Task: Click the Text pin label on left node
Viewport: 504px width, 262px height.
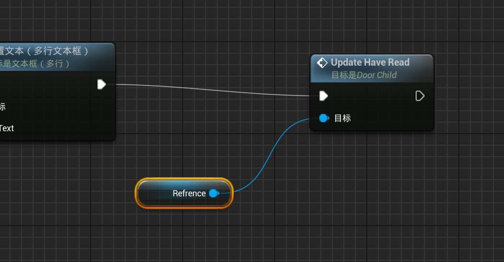Action: pyautogui.click(x=7, y=128)
